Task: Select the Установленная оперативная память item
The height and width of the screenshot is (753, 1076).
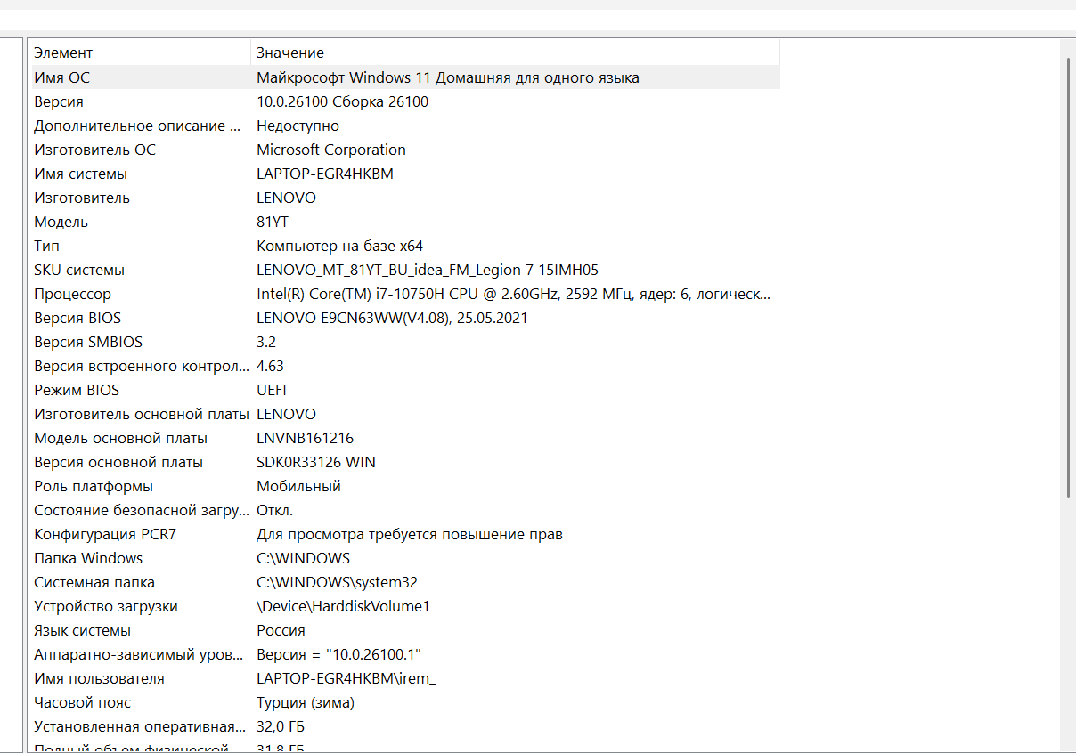Action: (140, 726)
